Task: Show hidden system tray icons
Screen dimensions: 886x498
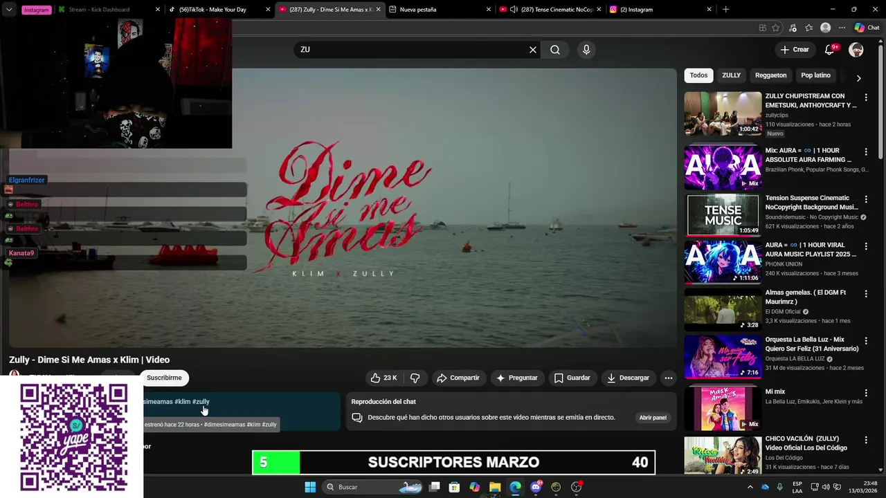Action: (x=750, y=487)
